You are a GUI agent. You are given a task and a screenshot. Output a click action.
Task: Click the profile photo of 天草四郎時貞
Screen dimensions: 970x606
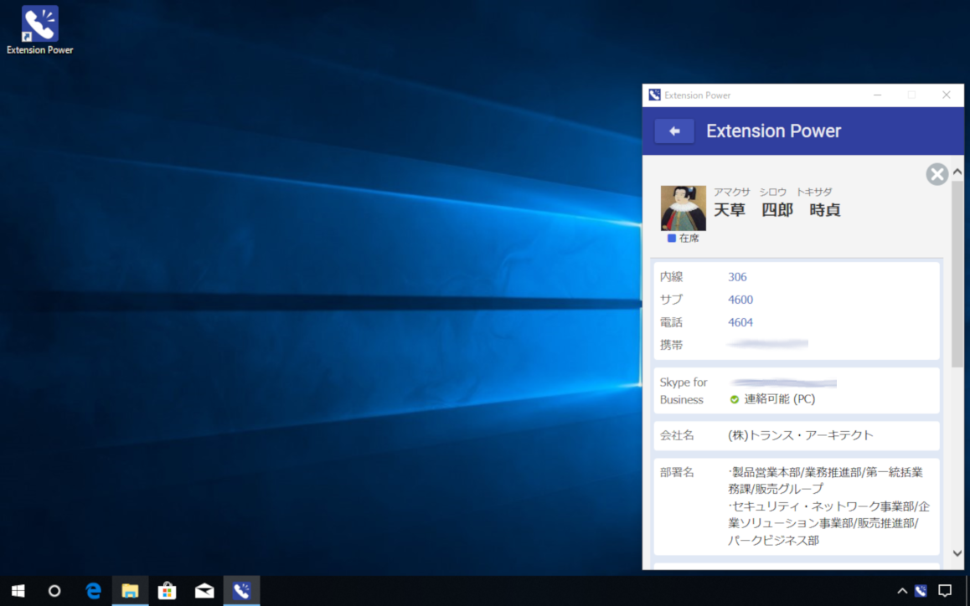683,209
